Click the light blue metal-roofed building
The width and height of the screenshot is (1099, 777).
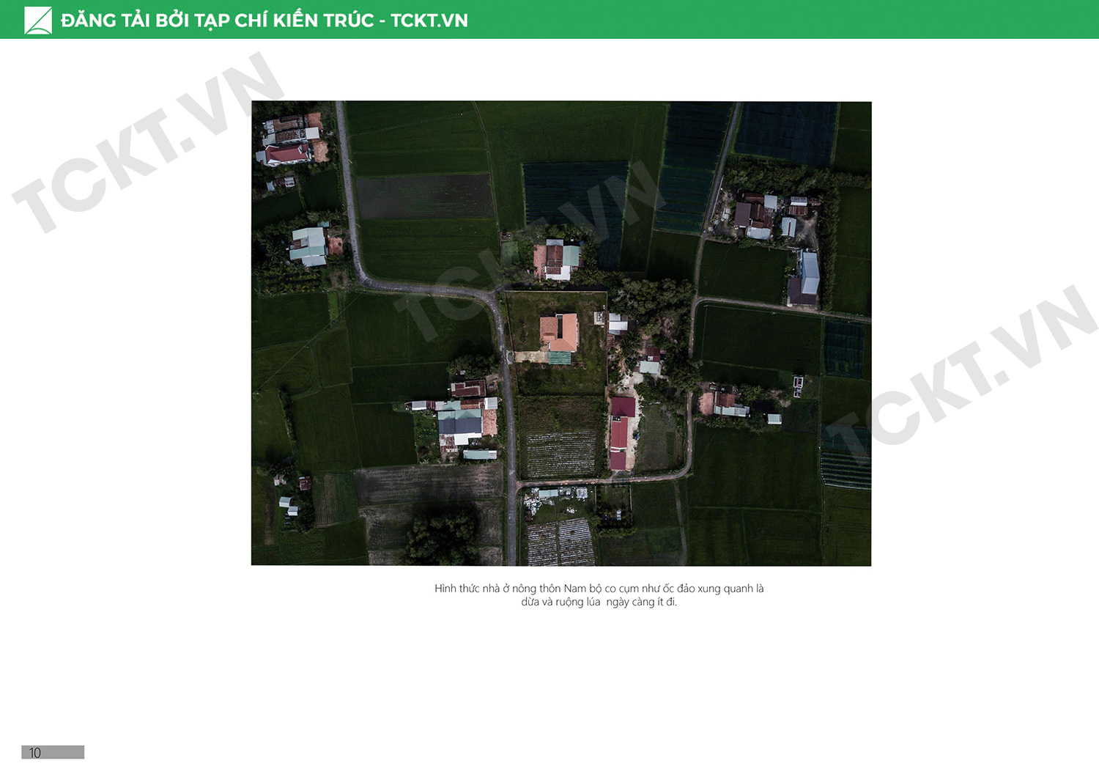click(809, 273)
